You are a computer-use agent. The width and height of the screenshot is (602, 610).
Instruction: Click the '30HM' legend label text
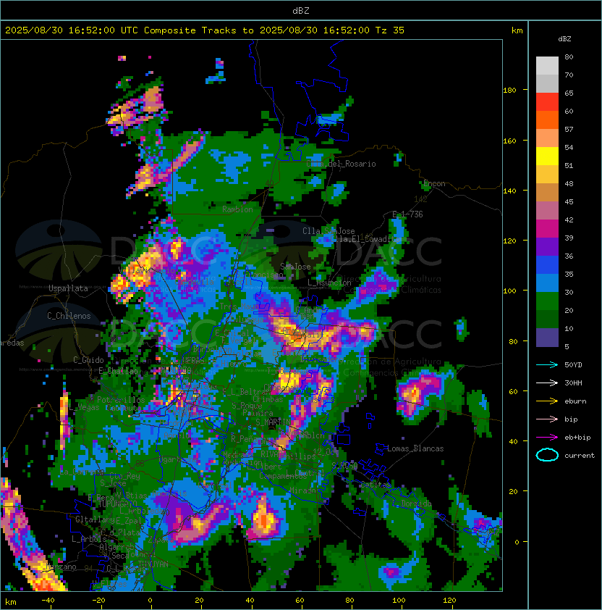pos(573,383)
